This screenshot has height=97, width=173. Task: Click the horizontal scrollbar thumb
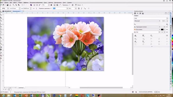click(101, 88)
